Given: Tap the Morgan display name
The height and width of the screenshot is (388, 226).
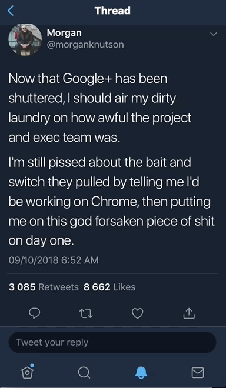Looking at the screenshot, I should point(64,33).
